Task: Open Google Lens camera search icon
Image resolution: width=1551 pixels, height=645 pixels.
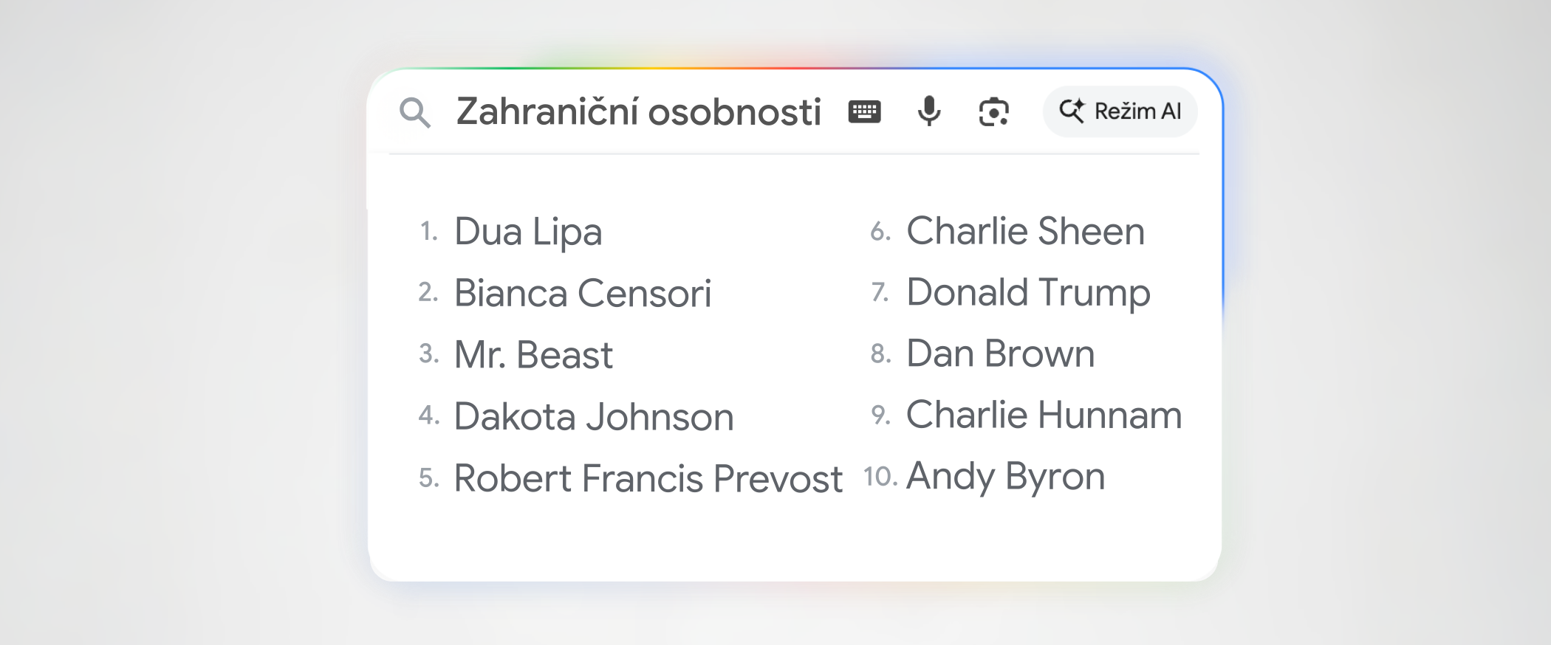Action: pos(993,112)
